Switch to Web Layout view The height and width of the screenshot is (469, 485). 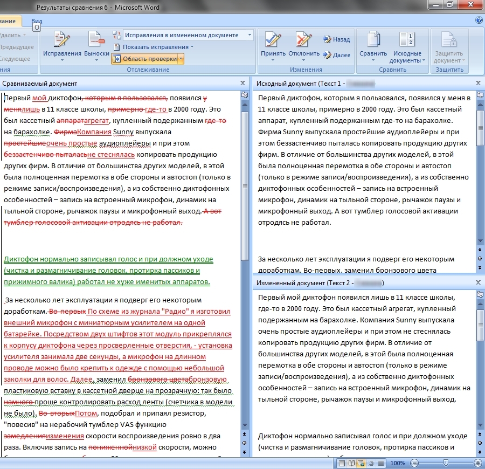[361, 463]
